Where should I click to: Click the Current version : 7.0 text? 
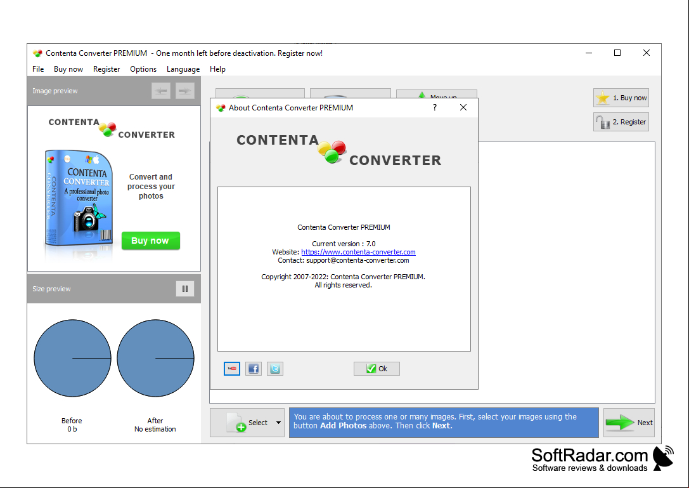[x=344, y=243]
